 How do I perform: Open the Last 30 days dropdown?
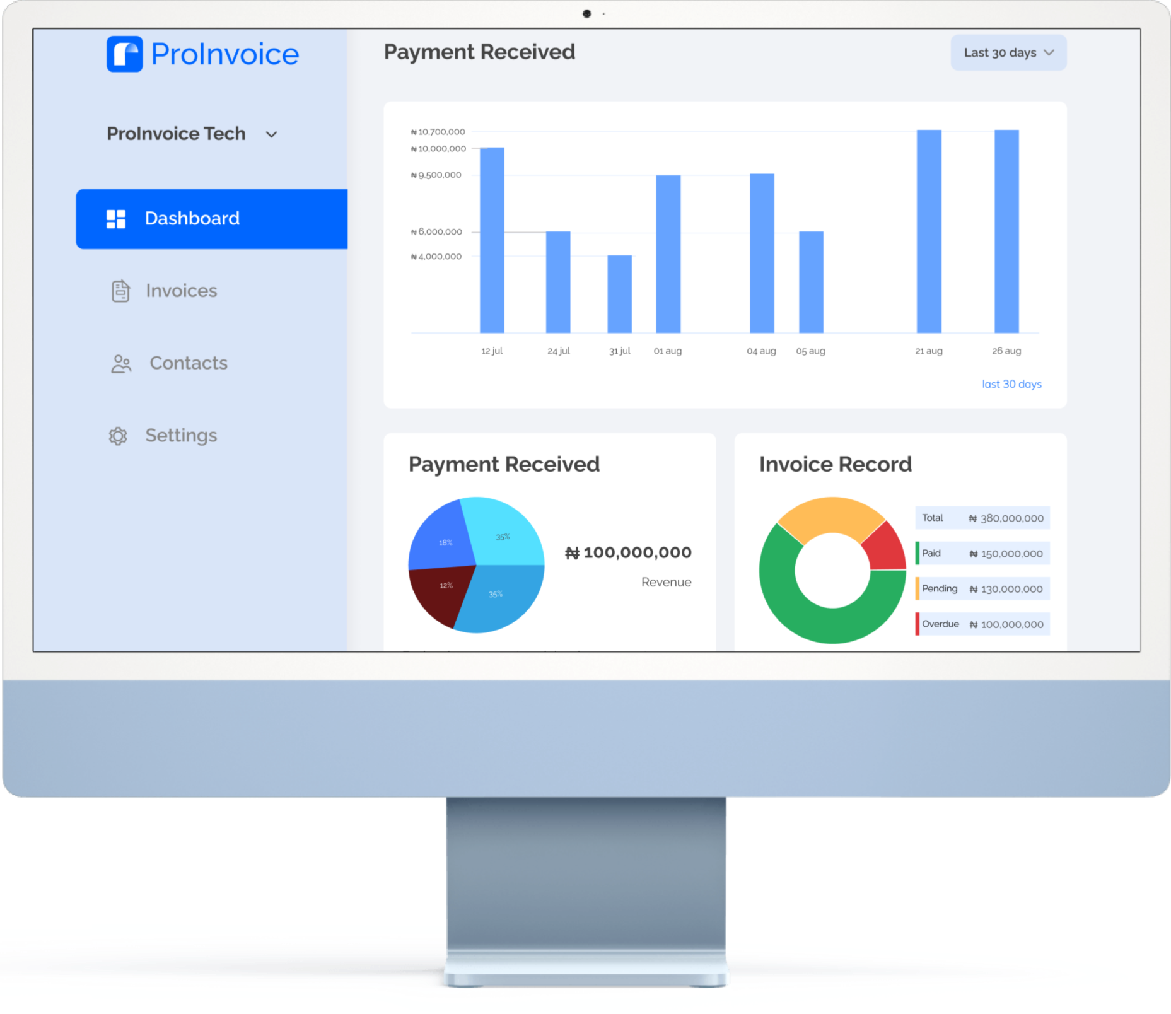(x=1008, y=53)
